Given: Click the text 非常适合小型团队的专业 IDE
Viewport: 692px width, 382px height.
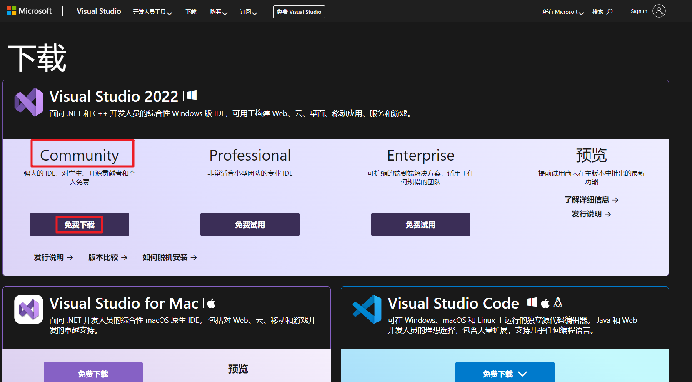Looking at the screenshot, I should (x=250, y=173).
